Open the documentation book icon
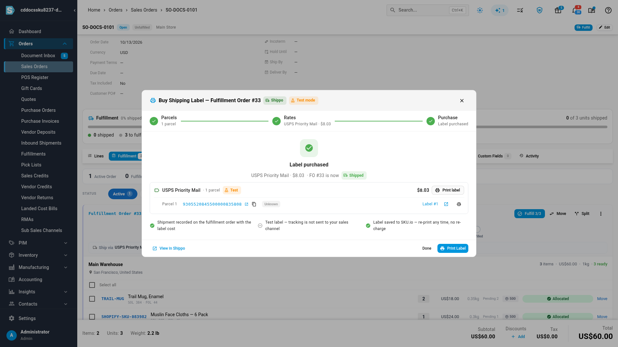 (592, 10)
